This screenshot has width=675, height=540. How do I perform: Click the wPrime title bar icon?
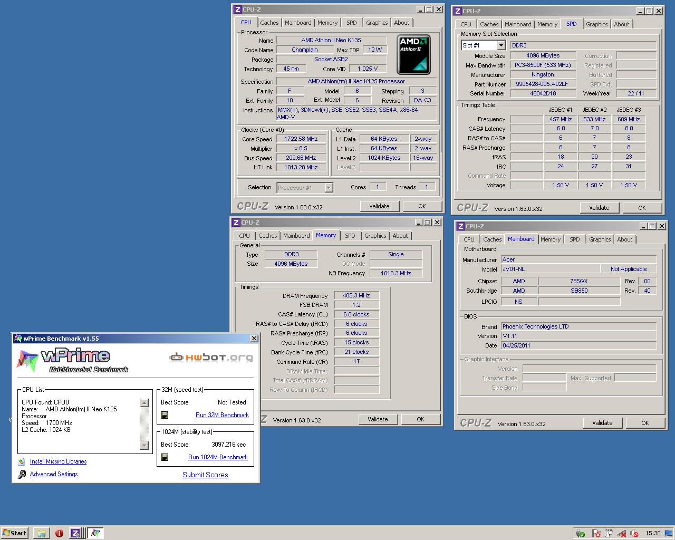18,339
